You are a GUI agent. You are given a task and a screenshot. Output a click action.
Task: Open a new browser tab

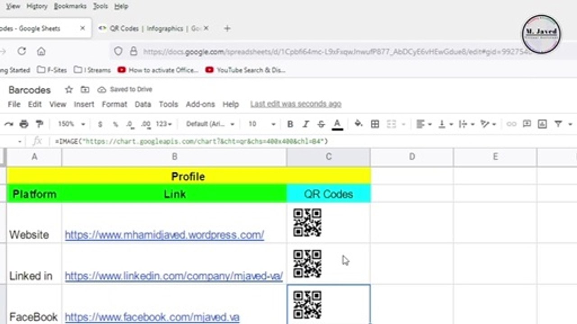[227, 28]
